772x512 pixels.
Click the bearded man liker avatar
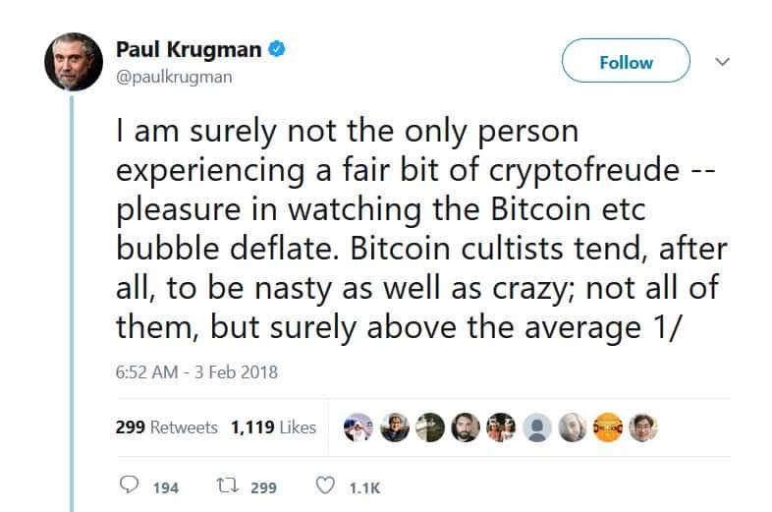(466, 427)
